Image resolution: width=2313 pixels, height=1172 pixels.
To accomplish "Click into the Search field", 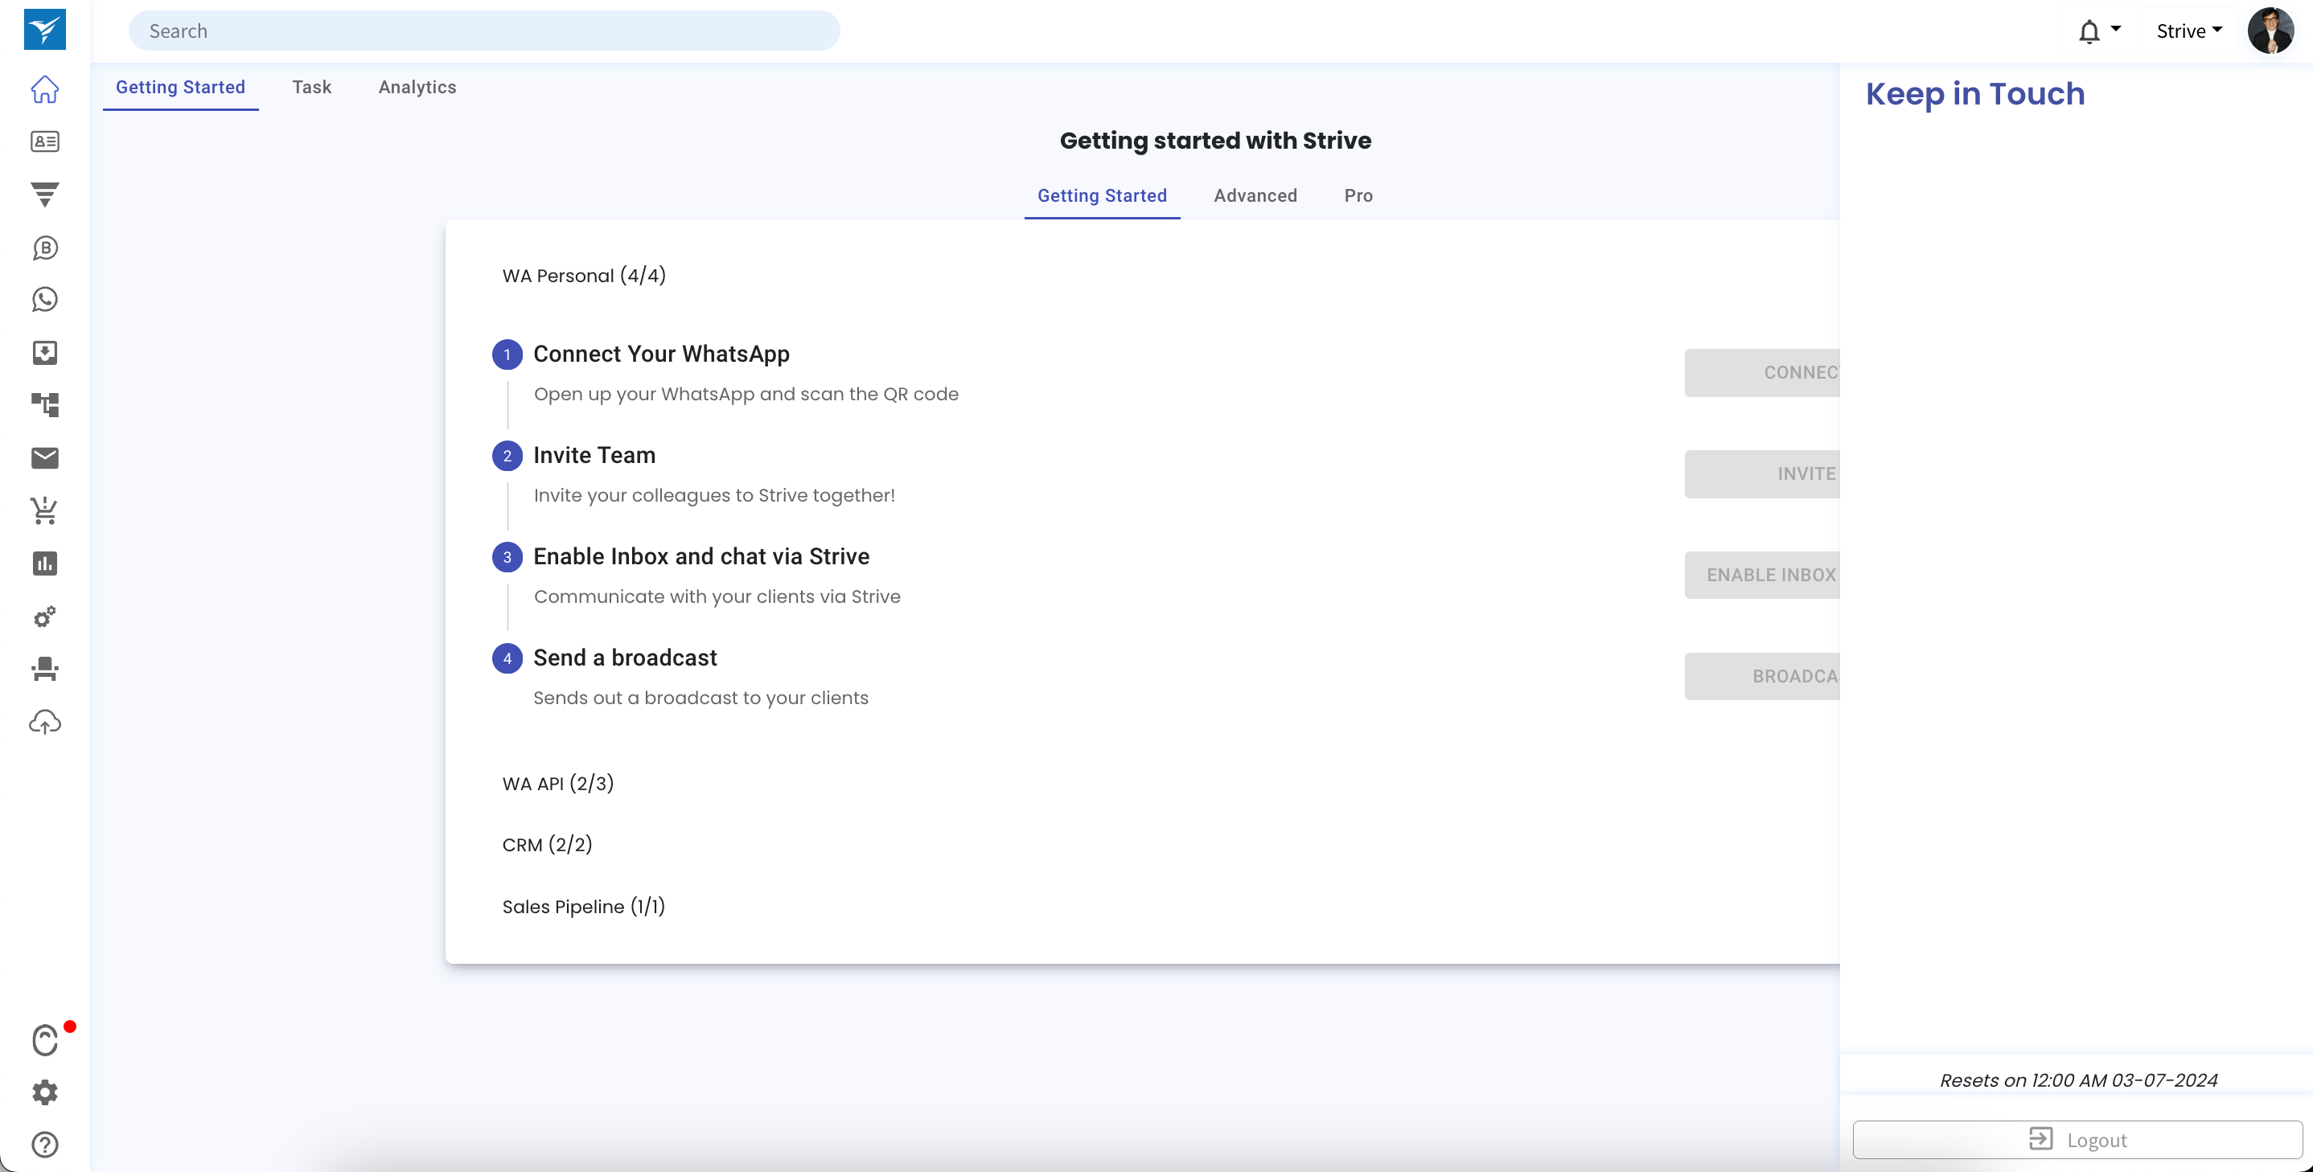I will tap(484, 31).
